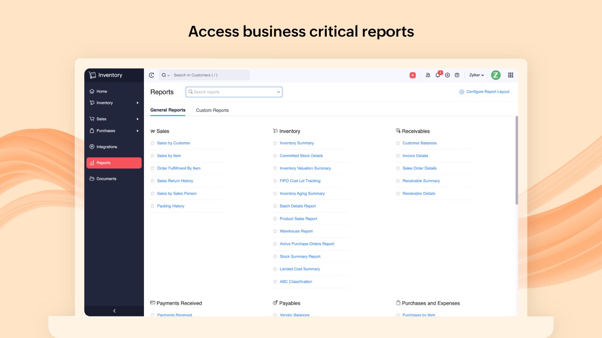The width and height of the screenshot is (602, 338).
Task: Star the Customer Balances report
Action: tap(398, 143)
